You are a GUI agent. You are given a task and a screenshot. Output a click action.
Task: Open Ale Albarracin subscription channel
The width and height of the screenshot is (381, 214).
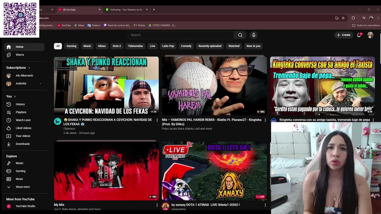point(24,75)
